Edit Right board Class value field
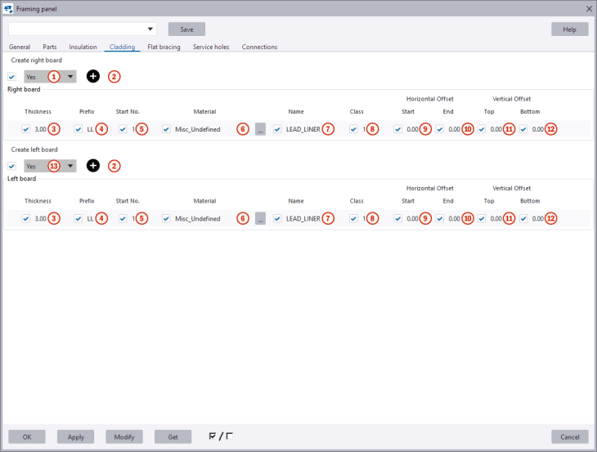This screenshot has width=597, height=452. 364,129
